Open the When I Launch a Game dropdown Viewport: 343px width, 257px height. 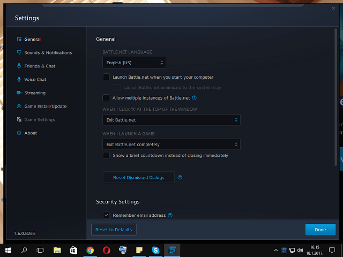click(x=171, y=144)
